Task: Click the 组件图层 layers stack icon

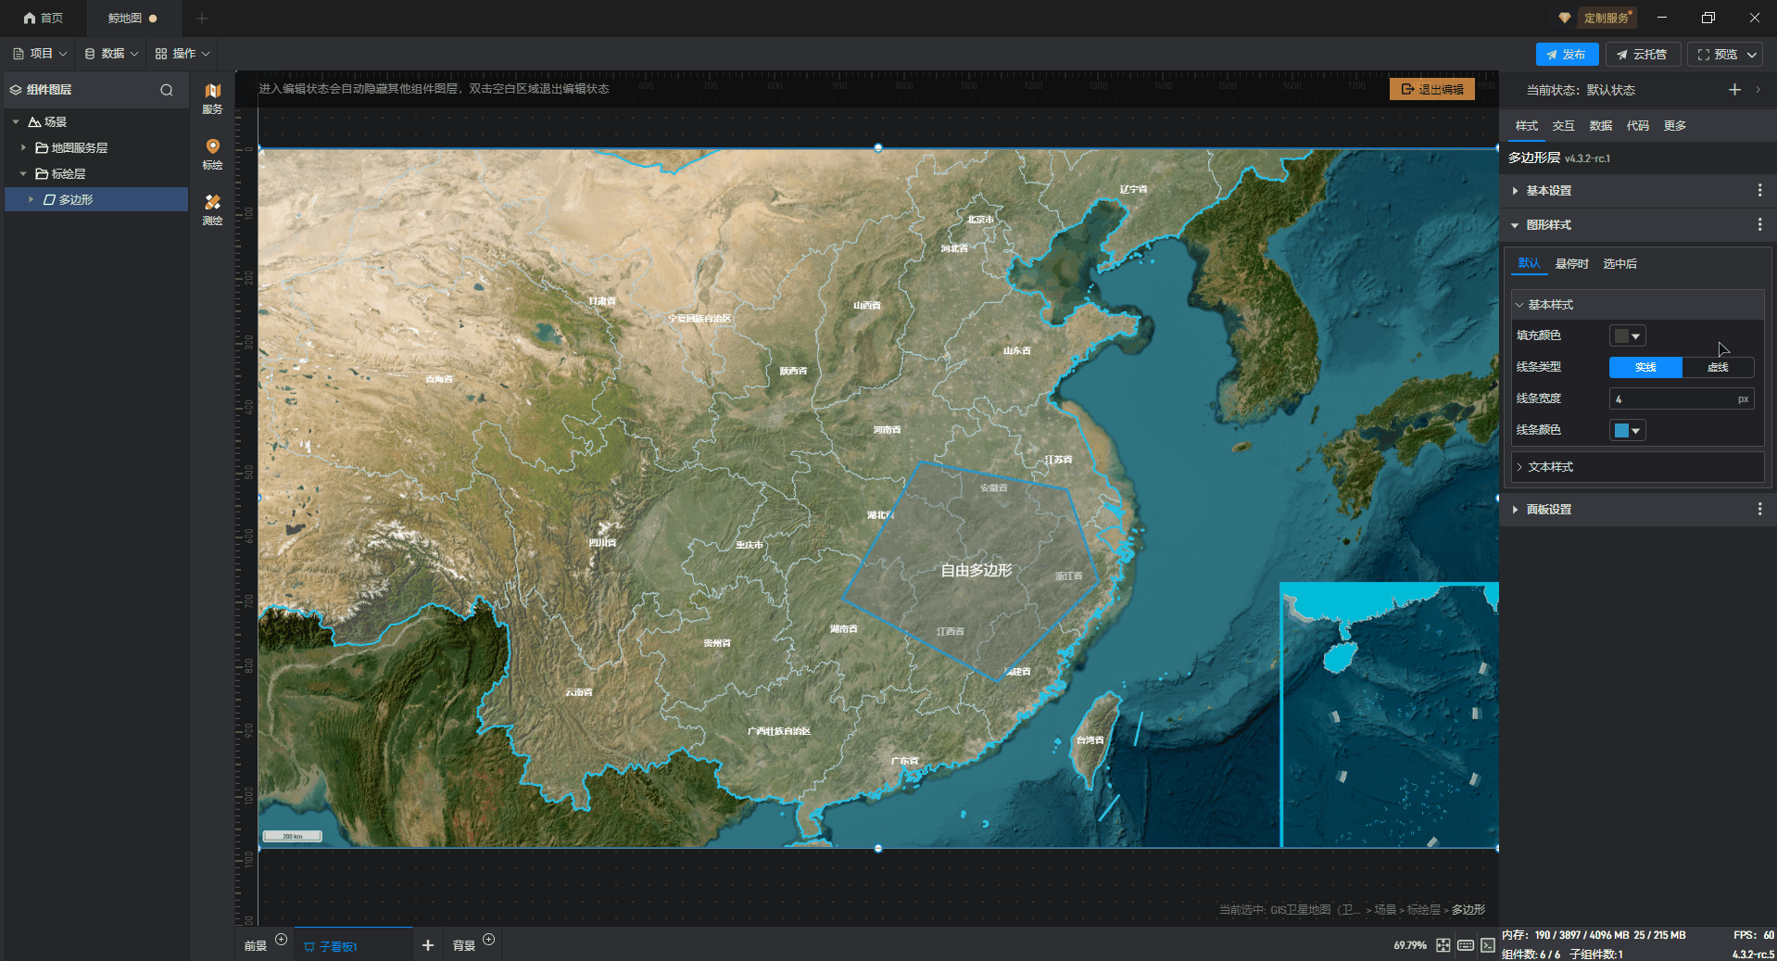Action: [x=16, y=90]
